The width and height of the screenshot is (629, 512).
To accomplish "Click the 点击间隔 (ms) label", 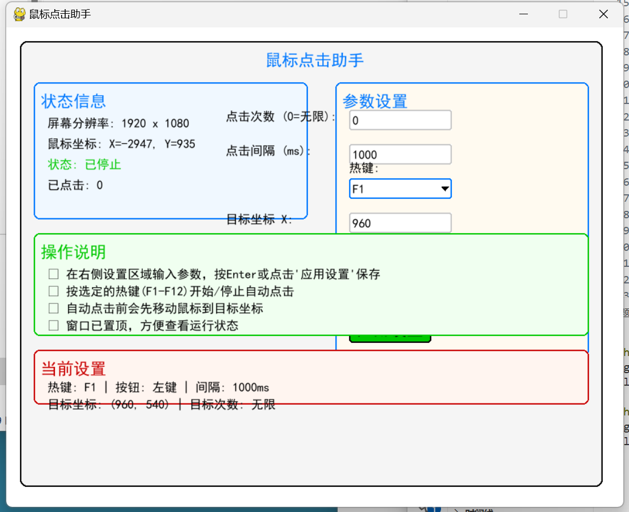I will [268, 151].
